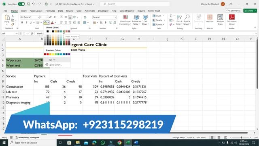
Task: Click the Increase Indent icon
Action: click(79, 23)
